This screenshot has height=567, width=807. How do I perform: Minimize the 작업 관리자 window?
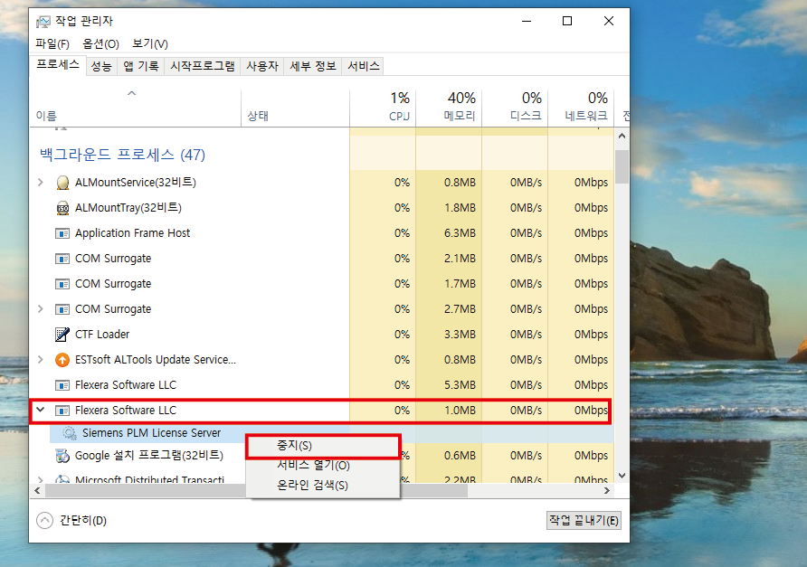click(527, 21)
